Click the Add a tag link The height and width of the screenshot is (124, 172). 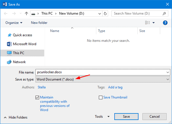tap(115, 87)
